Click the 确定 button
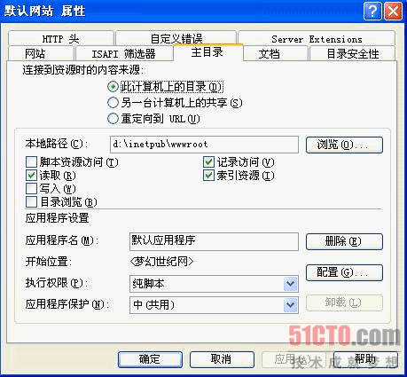Viewport: 407px width, 377px height. click(x=150, y=359)
